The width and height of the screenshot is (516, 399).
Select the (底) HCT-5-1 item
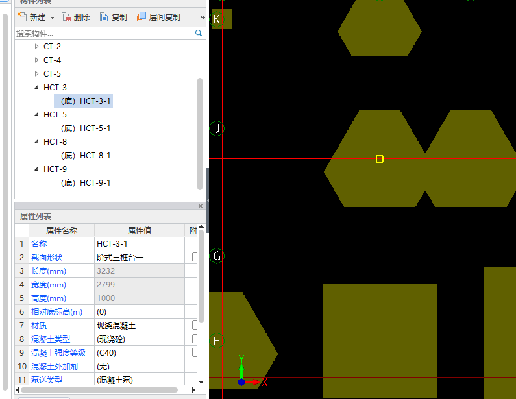click(86, 128)
